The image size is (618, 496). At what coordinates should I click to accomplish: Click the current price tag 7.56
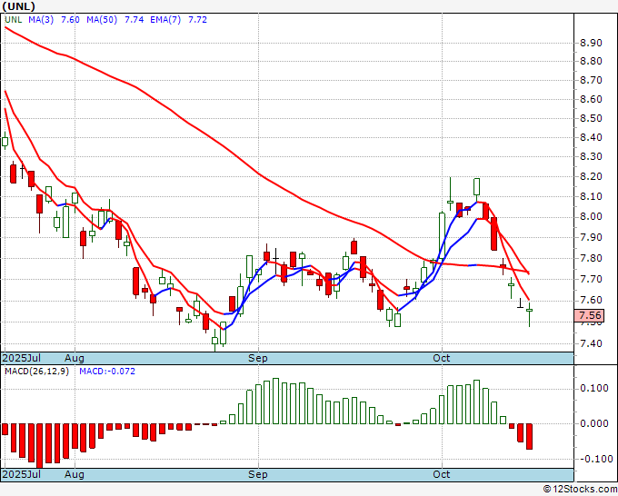pyautogui.click(x=590, y=315)
